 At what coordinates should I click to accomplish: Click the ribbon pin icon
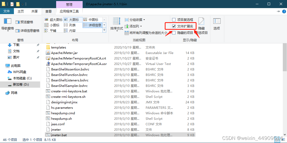(x=278, y=11)
